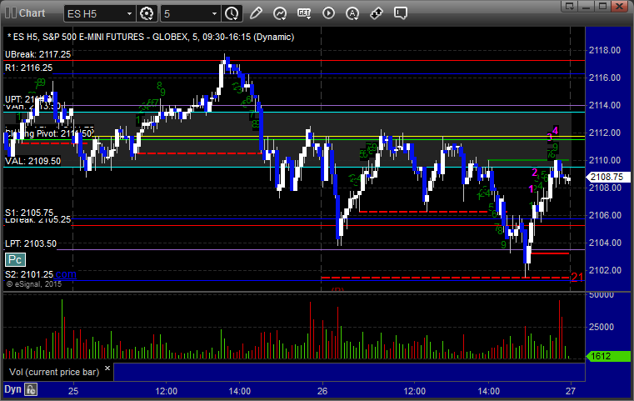Toggle the Dyn dynamic mode label
This screenshot has width=634, height=401.
click(x=12, y=389)
